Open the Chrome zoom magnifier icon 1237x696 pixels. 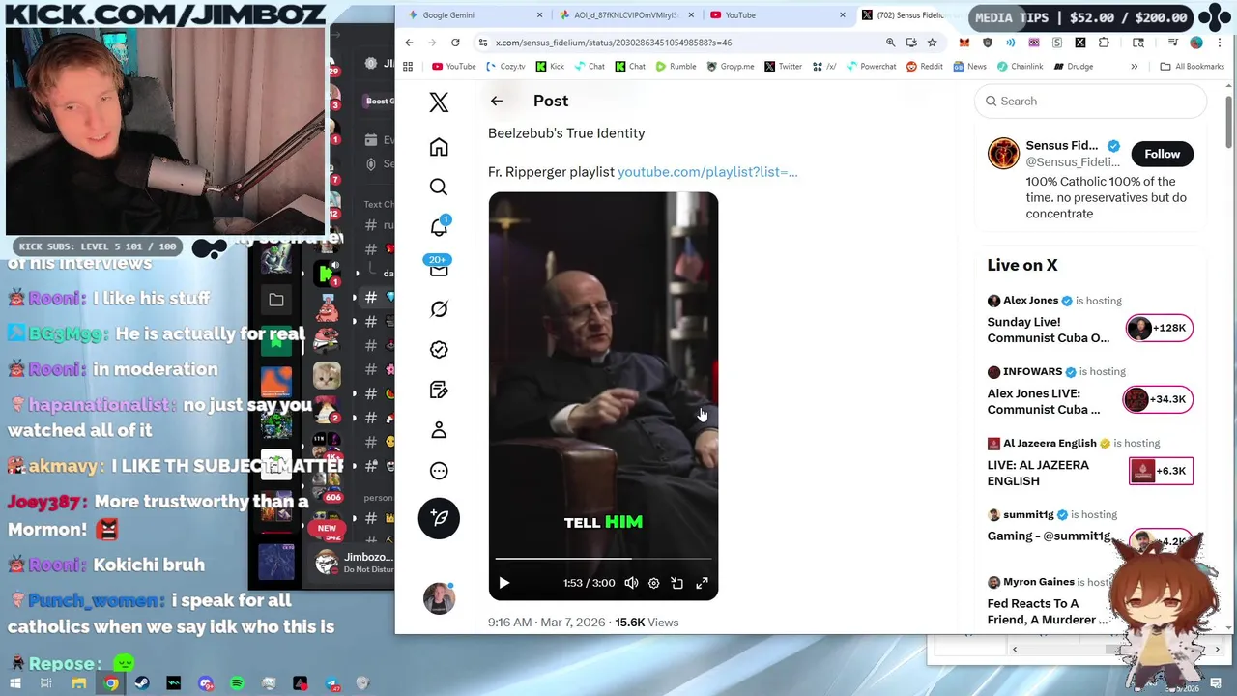890,43
